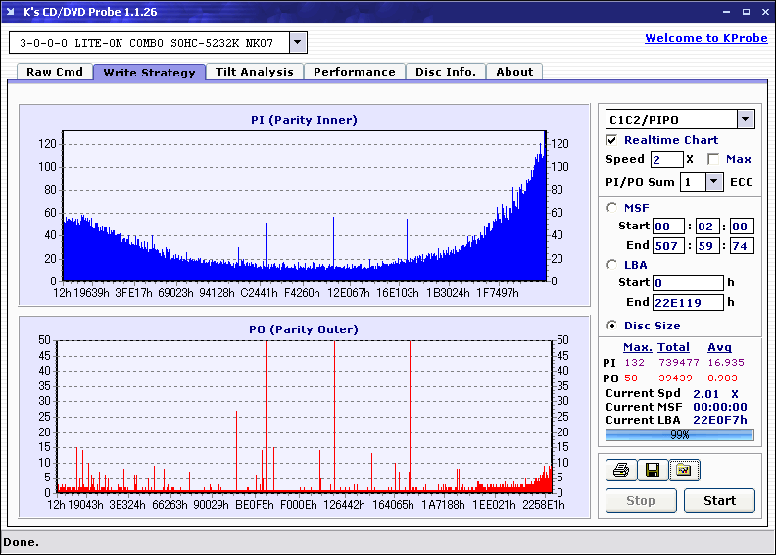Click the floppy disk save icon

(x=652, y=471)
